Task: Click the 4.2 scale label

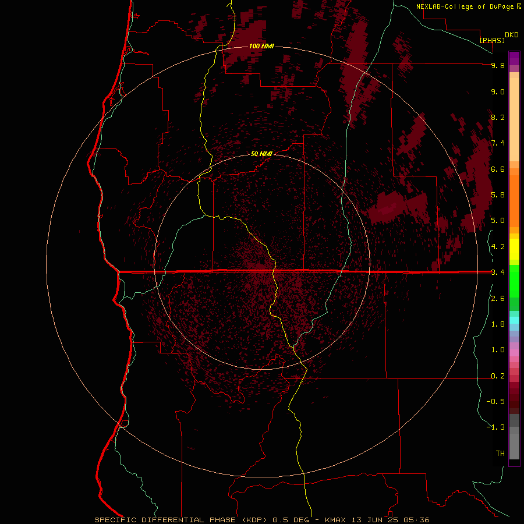Action: tap(498, 247)
